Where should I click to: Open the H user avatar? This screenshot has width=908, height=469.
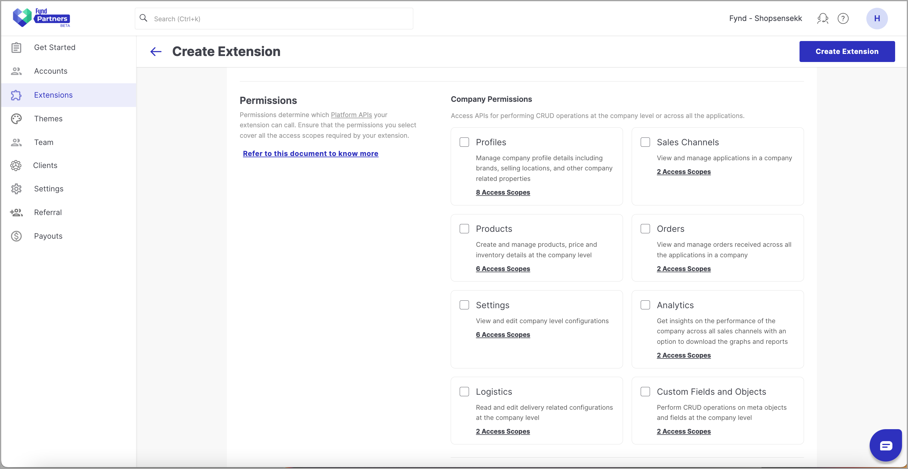point(877,18)
